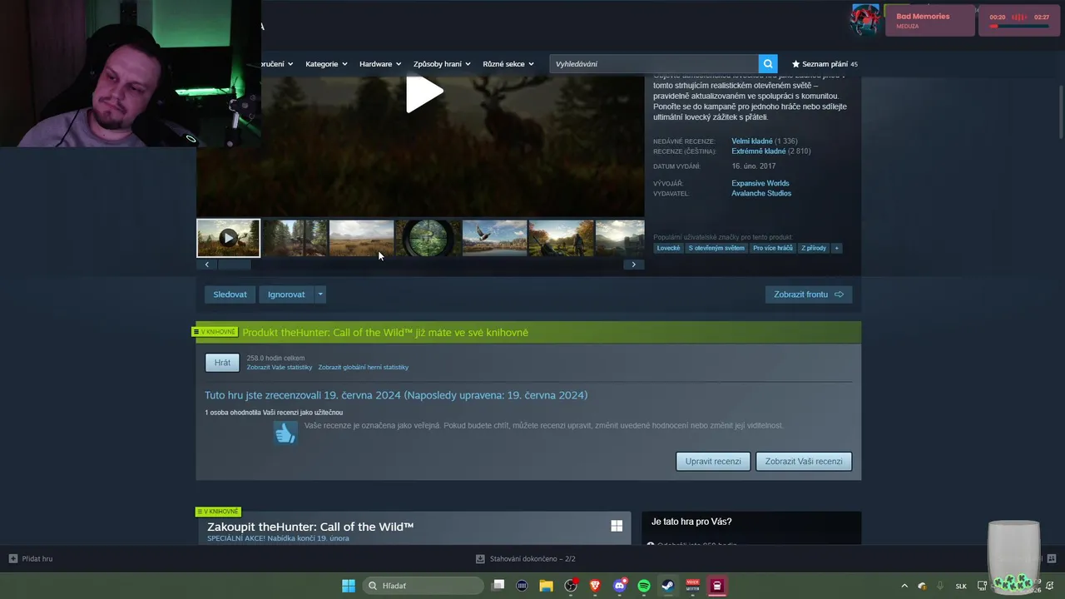Image resolution: width=1065 pixels, height=599 pixels.
Task: Select the Pro více hráčů tag
Action: [x=773, y=248]
